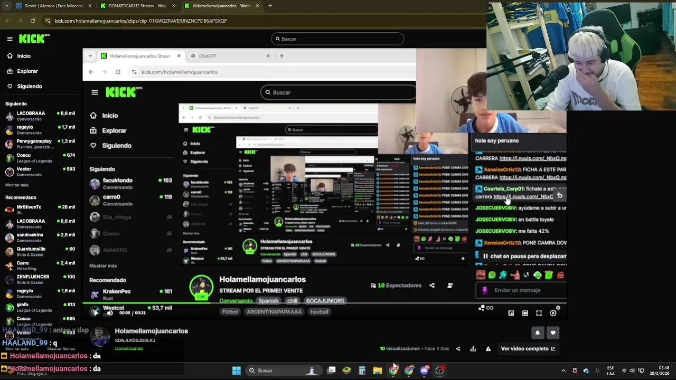Open playback speed settings on clip player
This screenshot has height=380, width=676.
coord(553,313)
